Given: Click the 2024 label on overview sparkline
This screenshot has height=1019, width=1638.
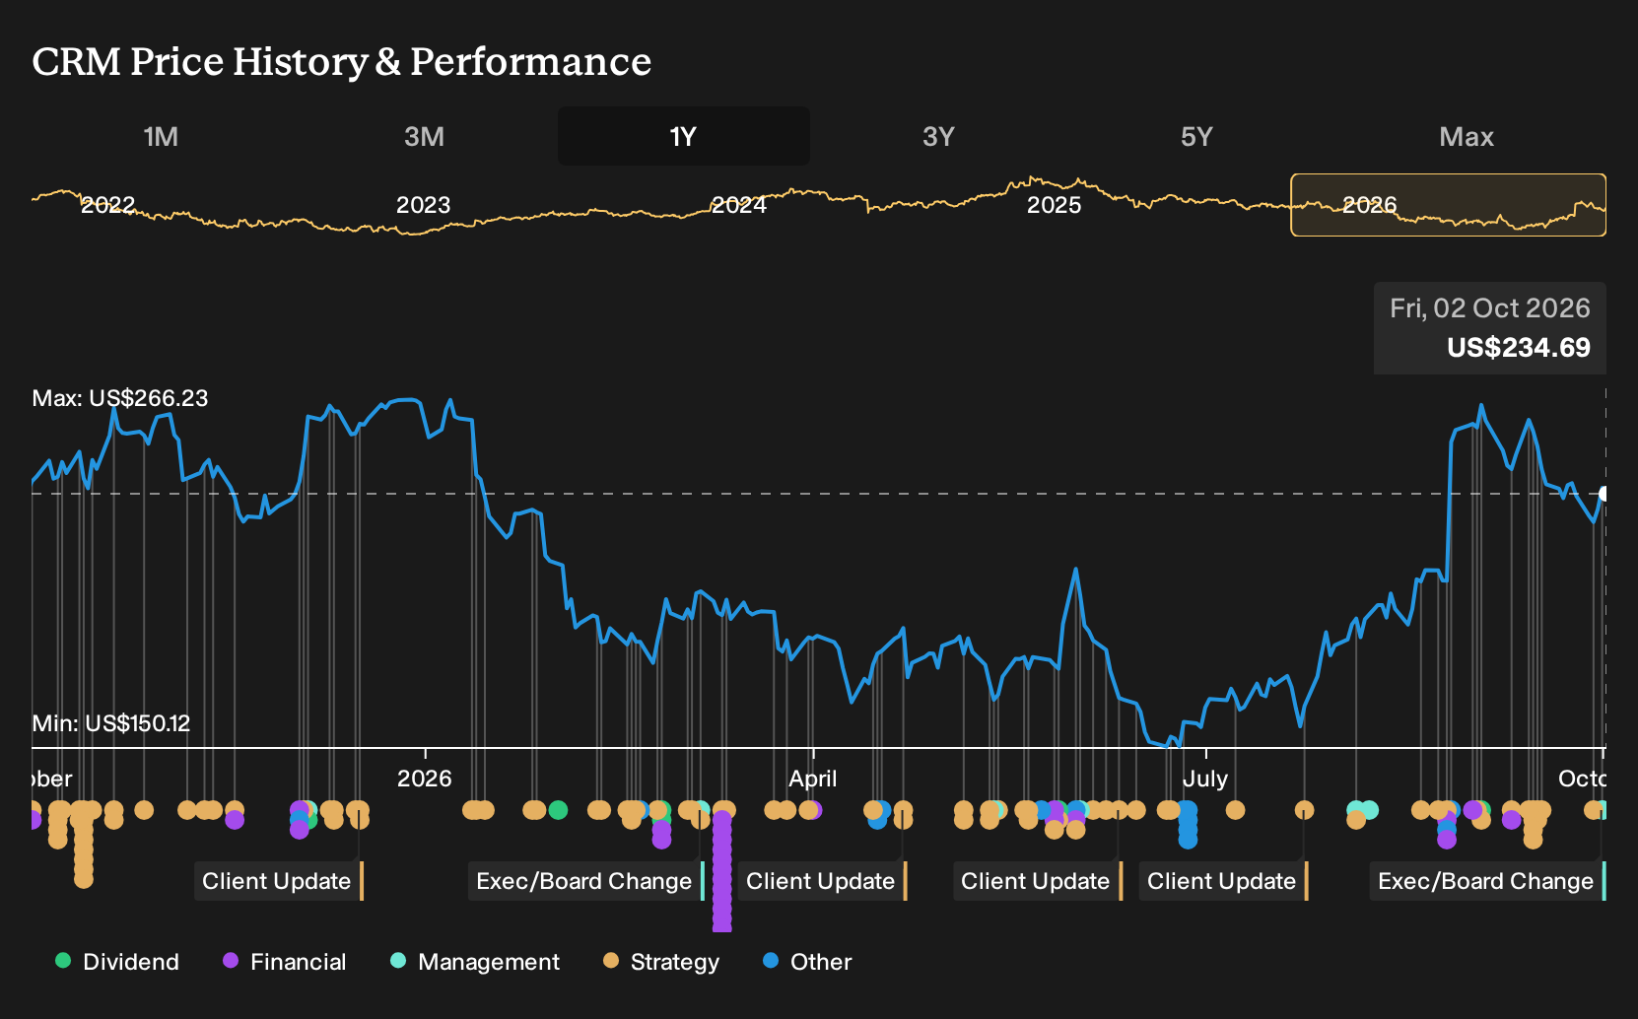Looking at the screenshot, I should click(x=738, y=205).
